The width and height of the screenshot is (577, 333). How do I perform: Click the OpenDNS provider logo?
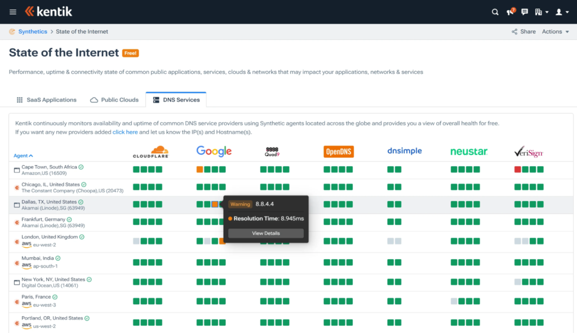pyautogui.click(x=339, y=152)
